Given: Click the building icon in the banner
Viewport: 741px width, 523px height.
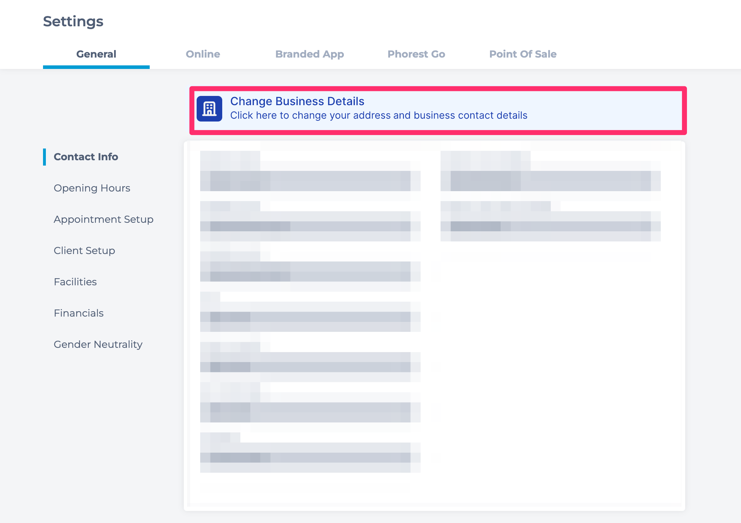Looking at the screenshot, I should coord(209,109).
